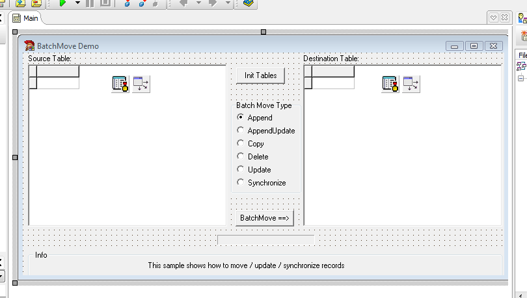Click the Init Tables button
Image resolution: width=527 pixels, height=298 pixels.
260,75
